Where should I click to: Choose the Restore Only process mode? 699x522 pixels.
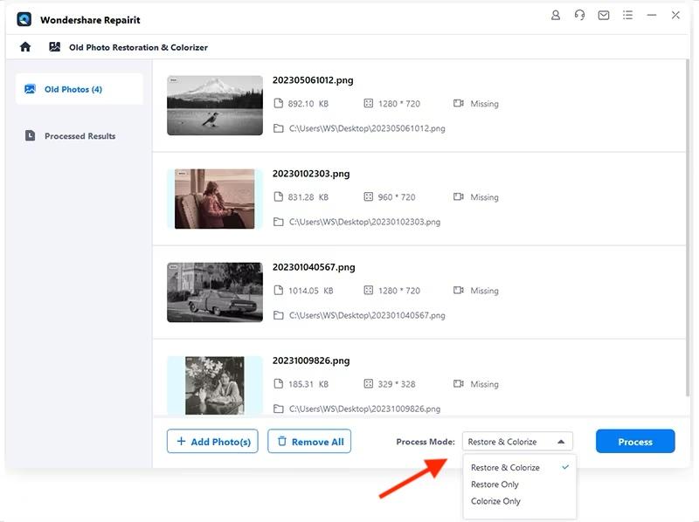pyautogui.click(x=495, y=484)
